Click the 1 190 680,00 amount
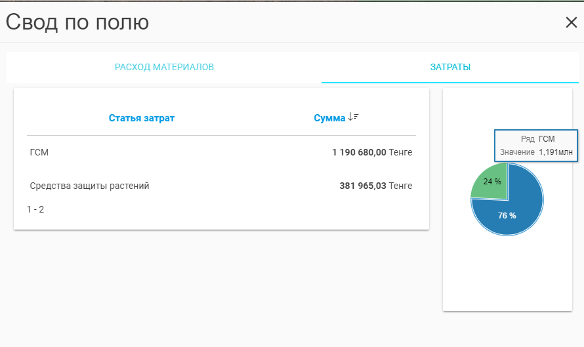The image size is (584, 347). click(359, 153)
